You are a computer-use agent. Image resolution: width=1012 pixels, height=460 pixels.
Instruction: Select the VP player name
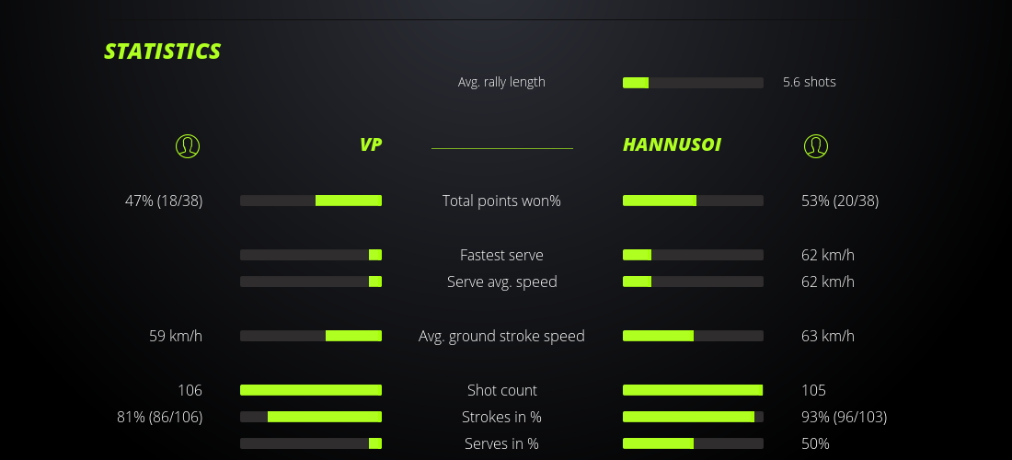(371, 144)
